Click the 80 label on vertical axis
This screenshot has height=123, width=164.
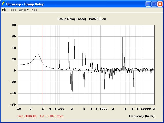14,25
